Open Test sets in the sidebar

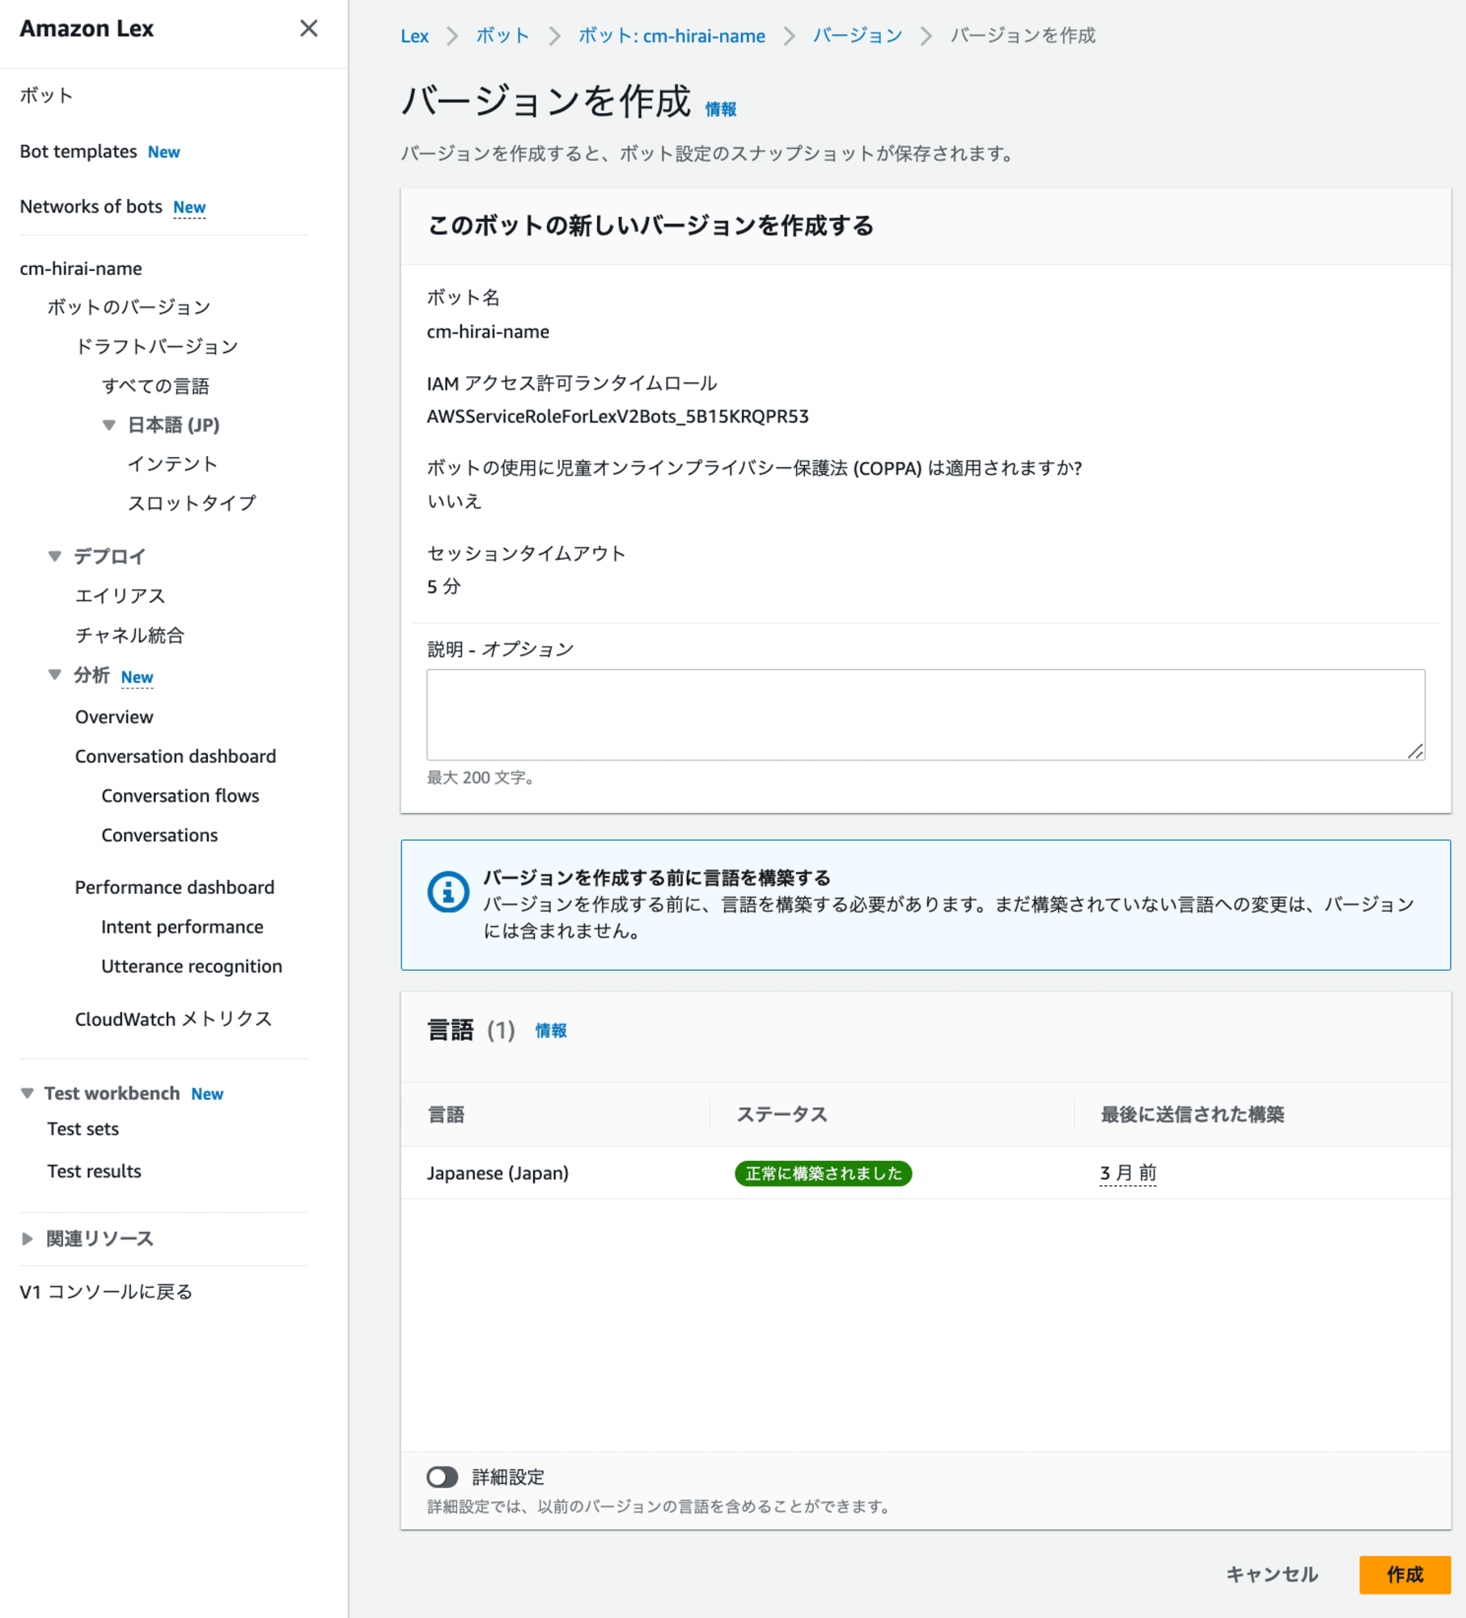pyautogui.click(x=83, y=1129)
